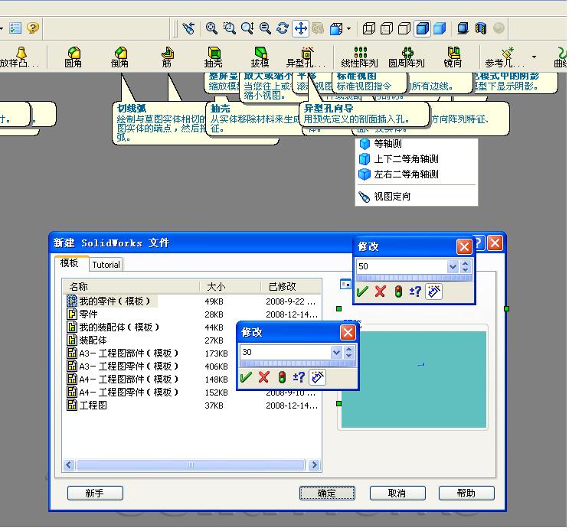Image resolution: width=582 pixels, height=531 pixels.
Task: Click mark-for-drawing icon in Modify box showing 50
Action: 433,292
